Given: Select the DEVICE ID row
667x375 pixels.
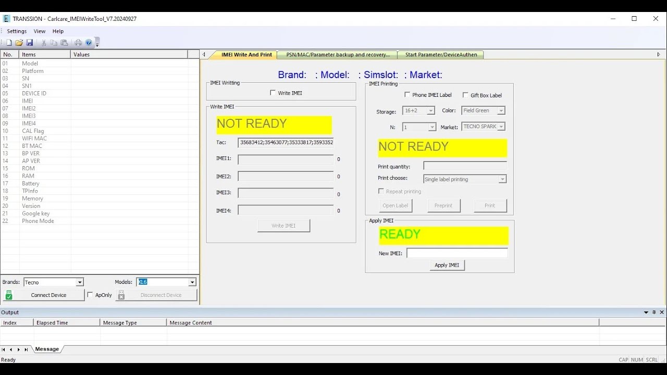Looking at the screenshot, I should tap(99, 93).
